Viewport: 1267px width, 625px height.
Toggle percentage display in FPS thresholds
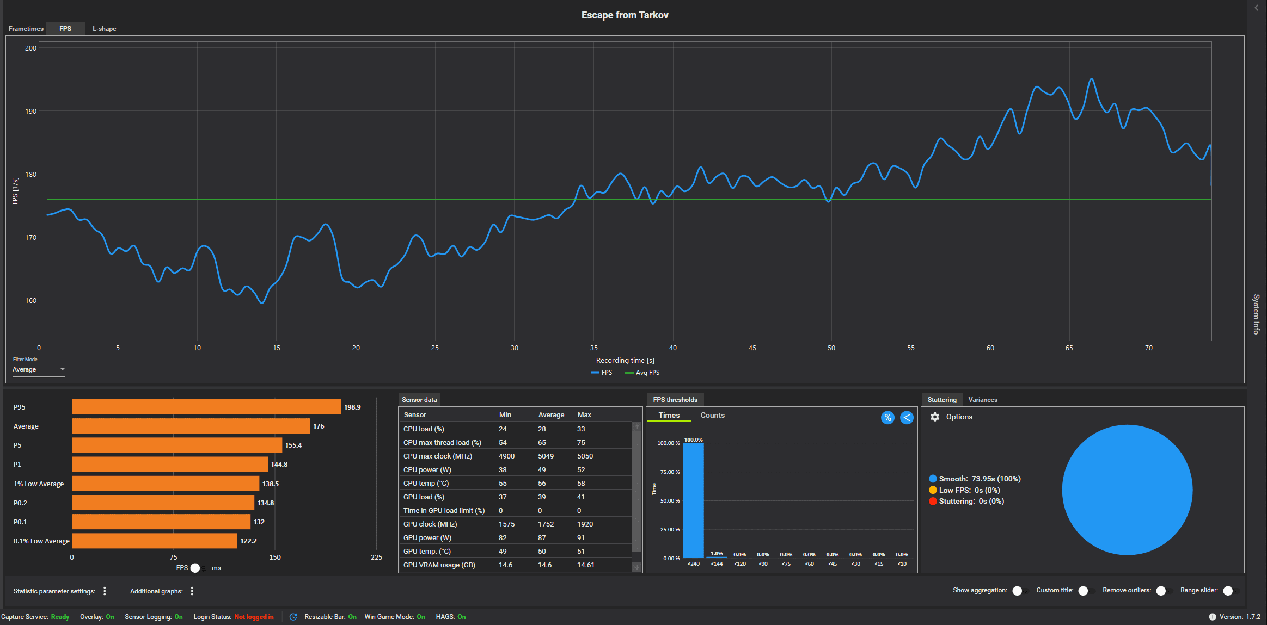(887, 418)
